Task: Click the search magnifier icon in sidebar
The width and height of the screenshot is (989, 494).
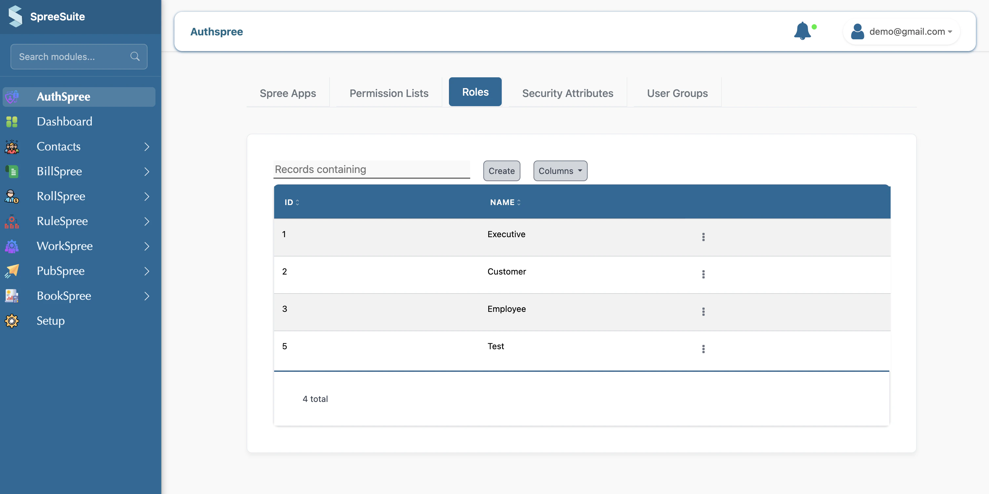Action: coord(135,56)
